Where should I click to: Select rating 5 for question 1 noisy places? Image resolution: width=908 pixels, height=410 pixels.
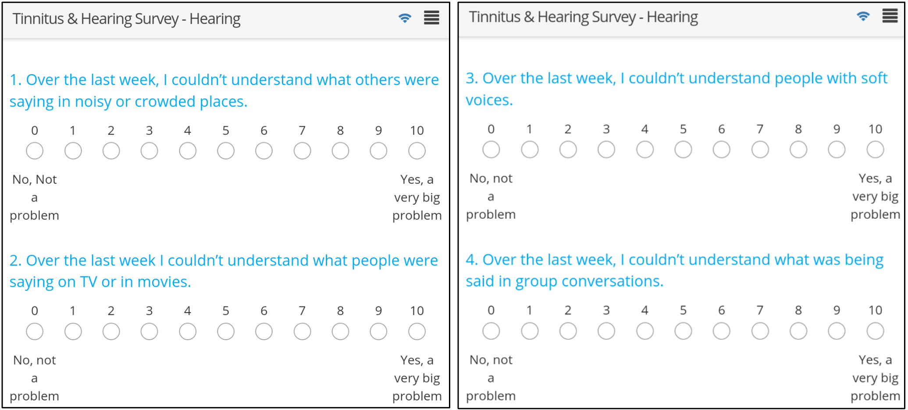[226, 151]
